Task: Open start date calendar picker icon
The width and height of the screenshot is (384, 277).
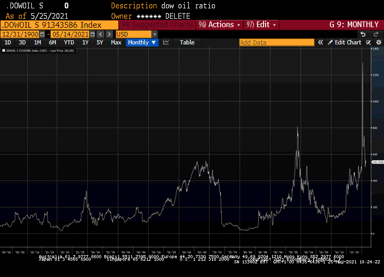Action: coord(42,34)
